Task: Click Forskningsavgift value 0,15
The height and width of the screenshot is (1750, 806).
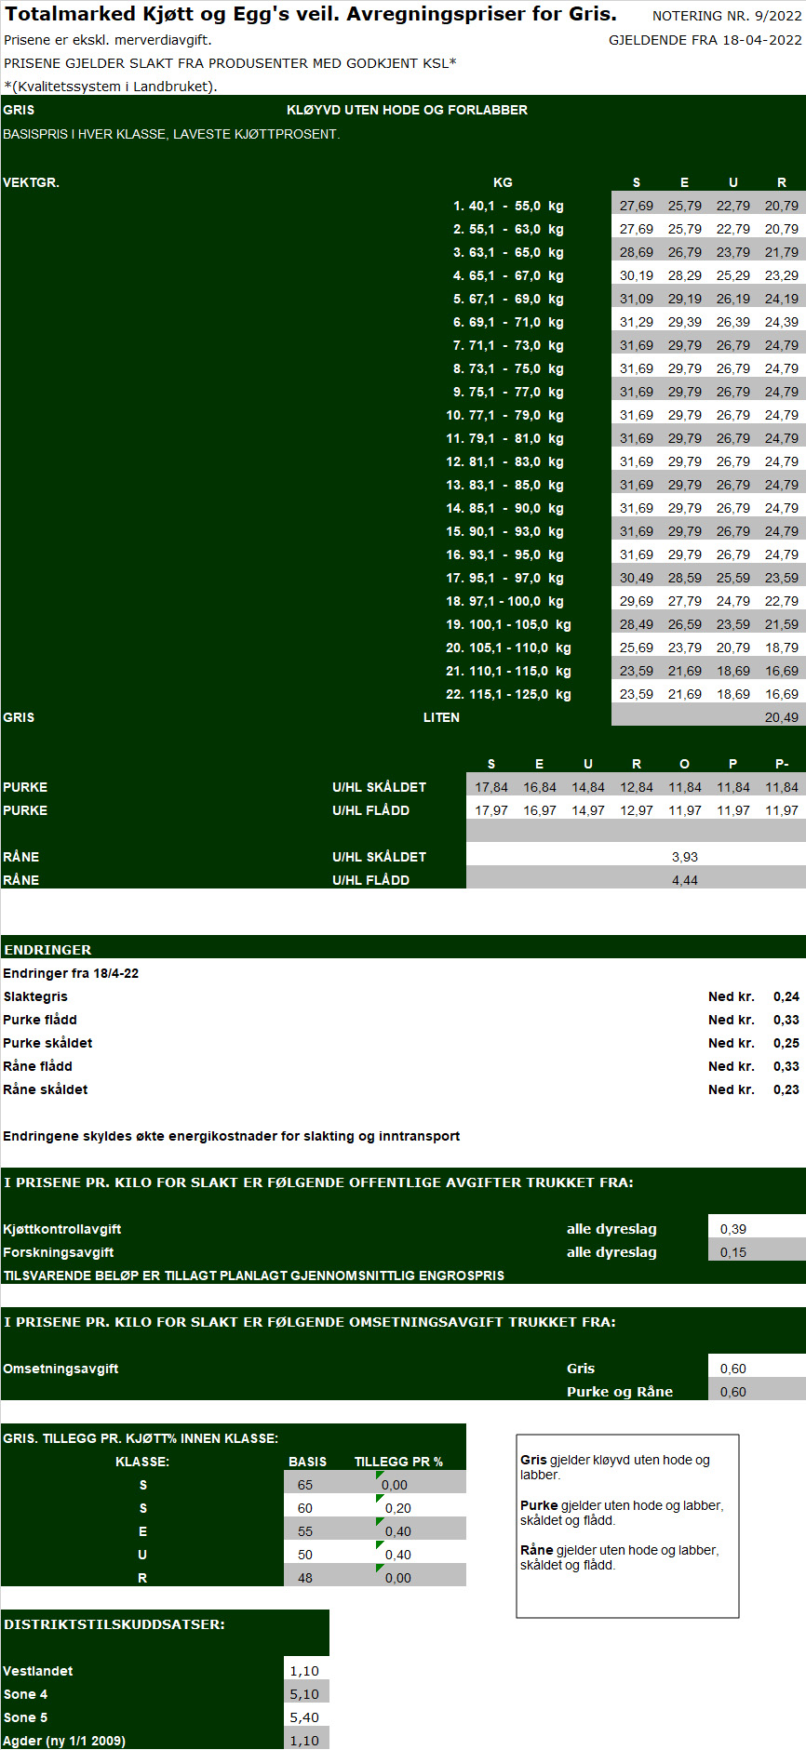Action: coord(733,1252)
